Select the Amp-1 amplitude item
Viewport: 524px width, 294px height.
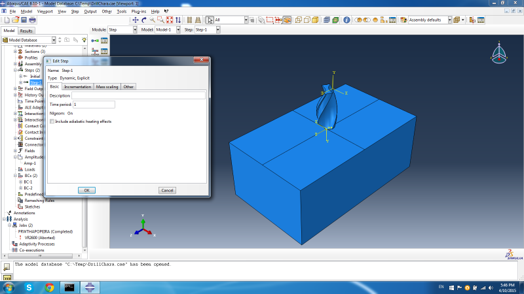point(29,163)
